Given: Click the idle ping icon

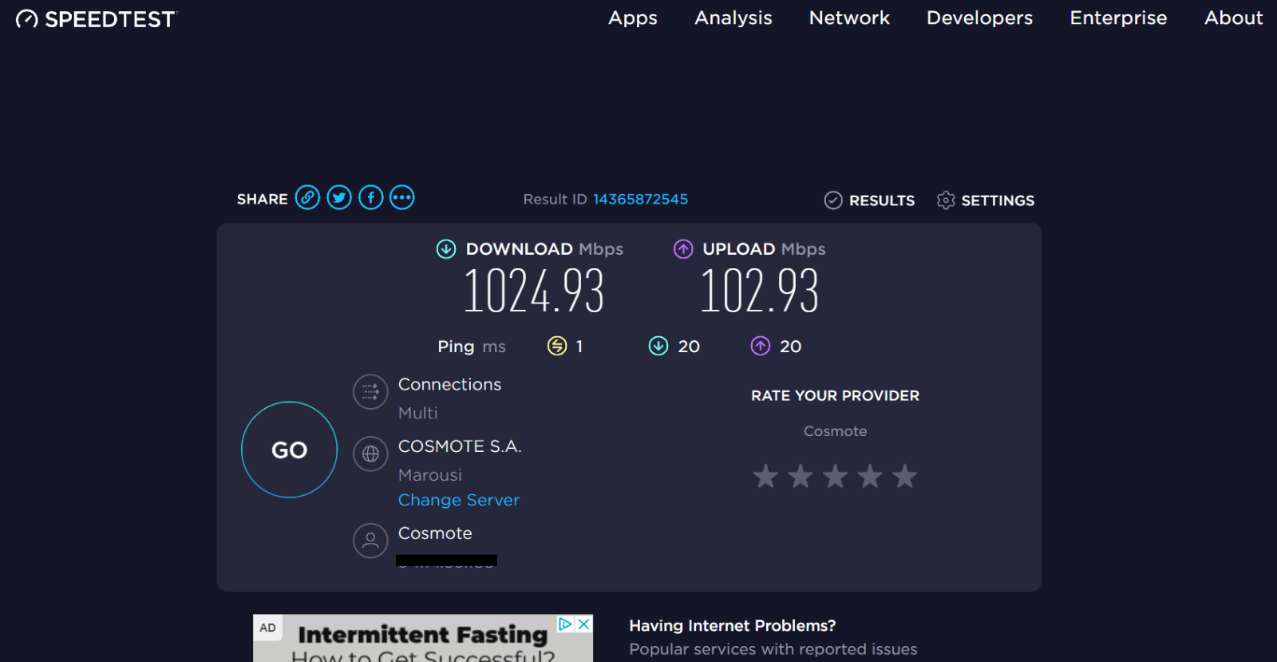Looking at the screenshot, I should click(557, 346).
